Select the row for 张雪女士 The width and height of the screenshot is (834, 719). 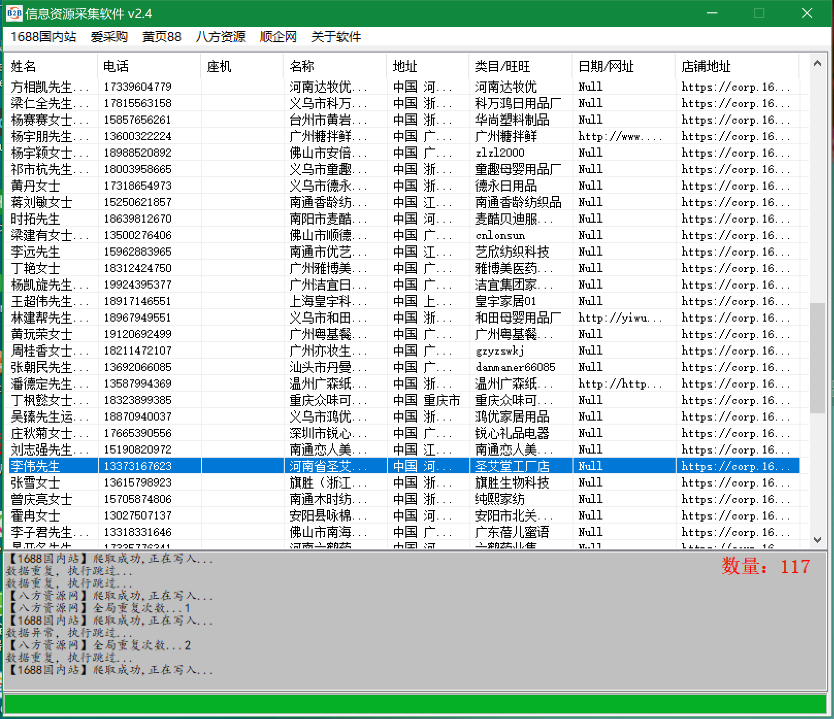pos(404,482)
